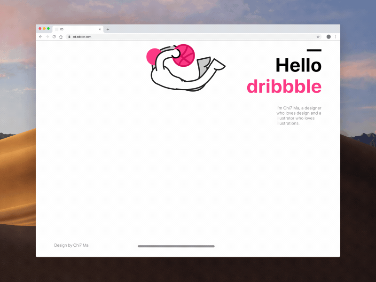Bookmark this page using the star icon
Image resolution: width=376 pixels, height=282 pixels.
[x=318, y=36]
